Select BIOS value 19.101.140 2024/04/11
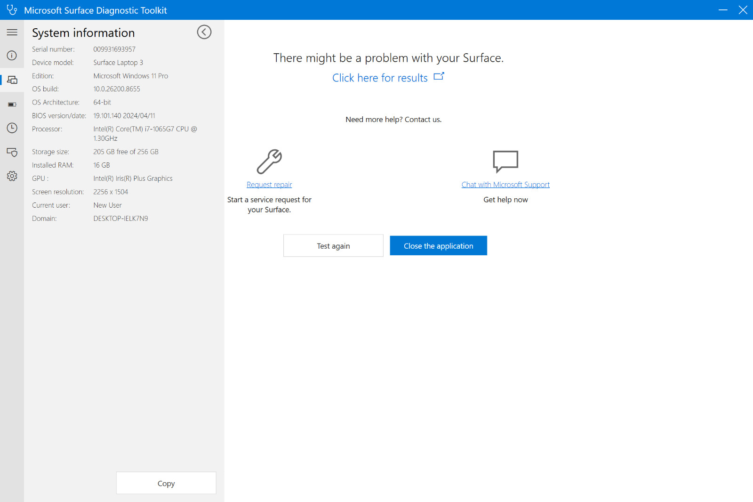753x502 pixels. coord(124,116)
